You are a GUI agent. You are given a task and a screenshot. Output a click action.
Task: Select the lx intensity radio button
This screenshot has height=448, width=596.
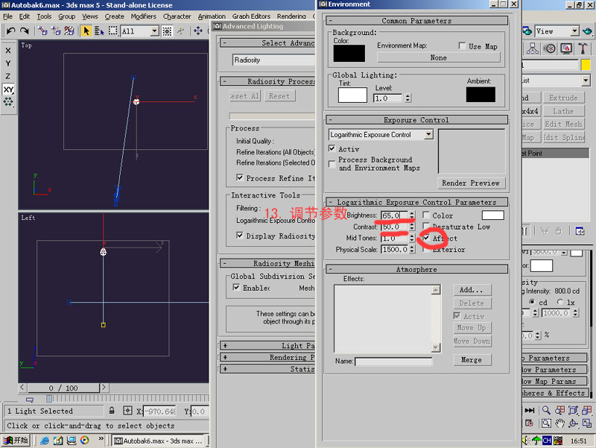click(560, 302)
